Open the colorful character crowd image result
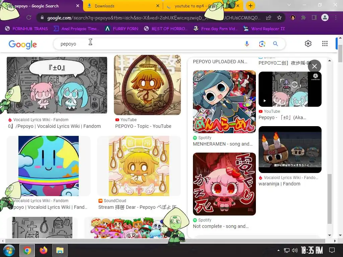The image size is (343, 257). pos(127,228)
